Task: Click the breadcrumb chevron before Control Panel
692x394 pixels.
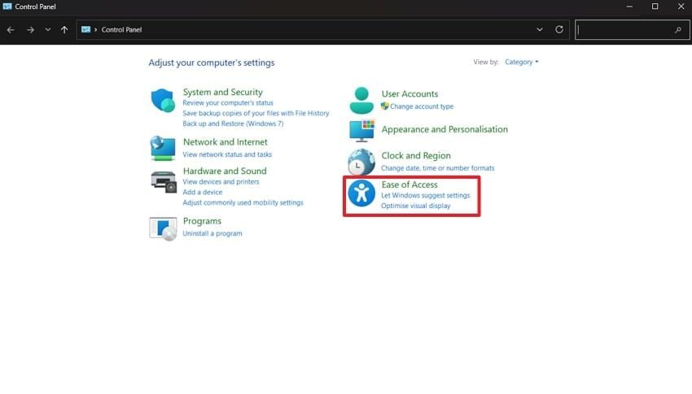Action: click(95, 29)
